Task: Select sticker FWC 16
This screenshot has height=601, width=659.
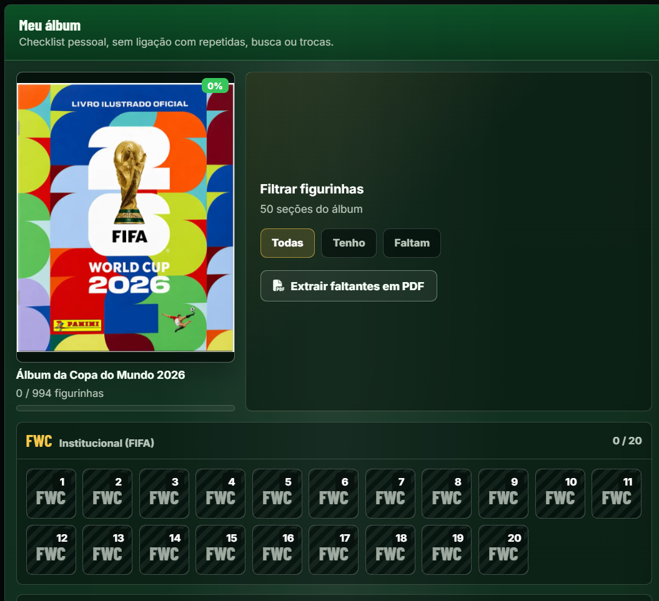Action: click(x=277, y=550)
